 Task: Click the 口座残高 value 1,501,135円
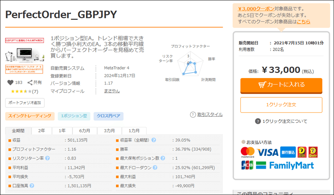[79, 186]
